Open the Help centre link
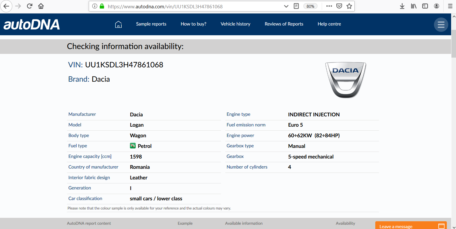 coord(329,24)
